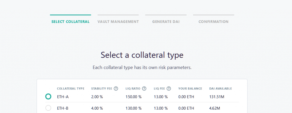This screenshot has height=113, width=292.
Task: Jump to the Confirmation step tab
Action: [x=213, y=22]
